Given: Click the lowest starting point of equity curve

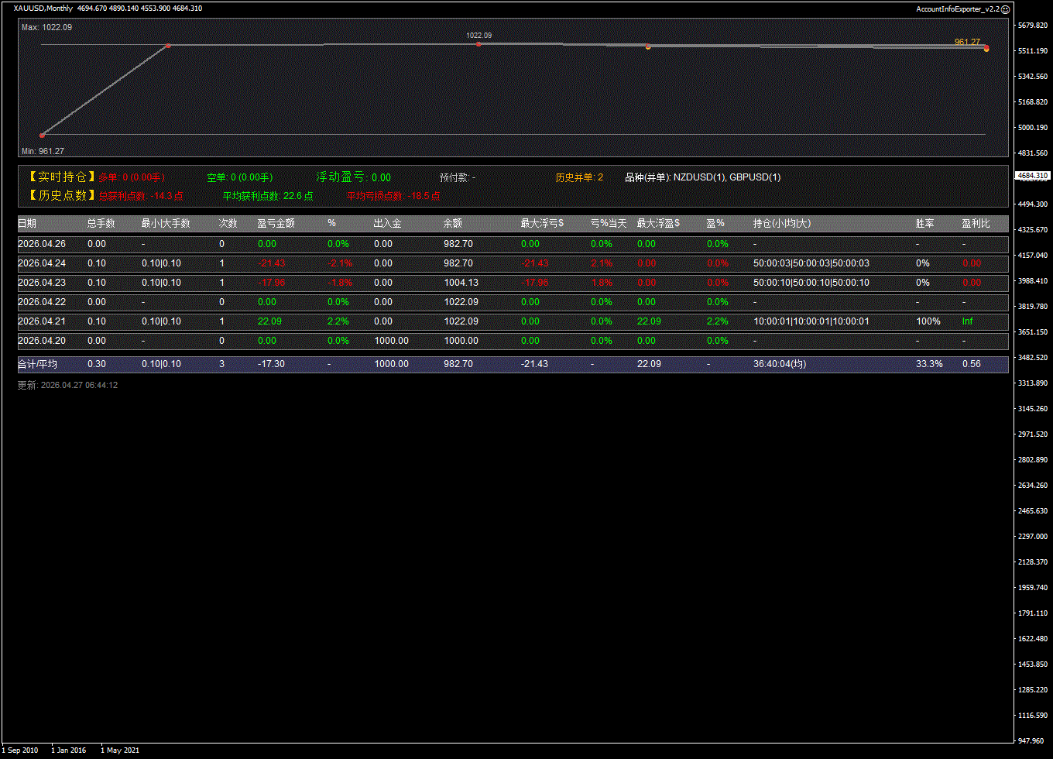Looking at the screenshot, I should tap(43, 135).
